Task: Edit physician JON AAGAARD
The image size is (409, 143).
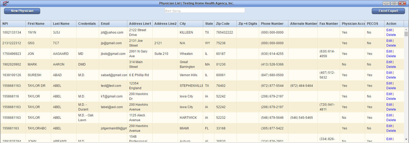Action: (x=389, y=51)
